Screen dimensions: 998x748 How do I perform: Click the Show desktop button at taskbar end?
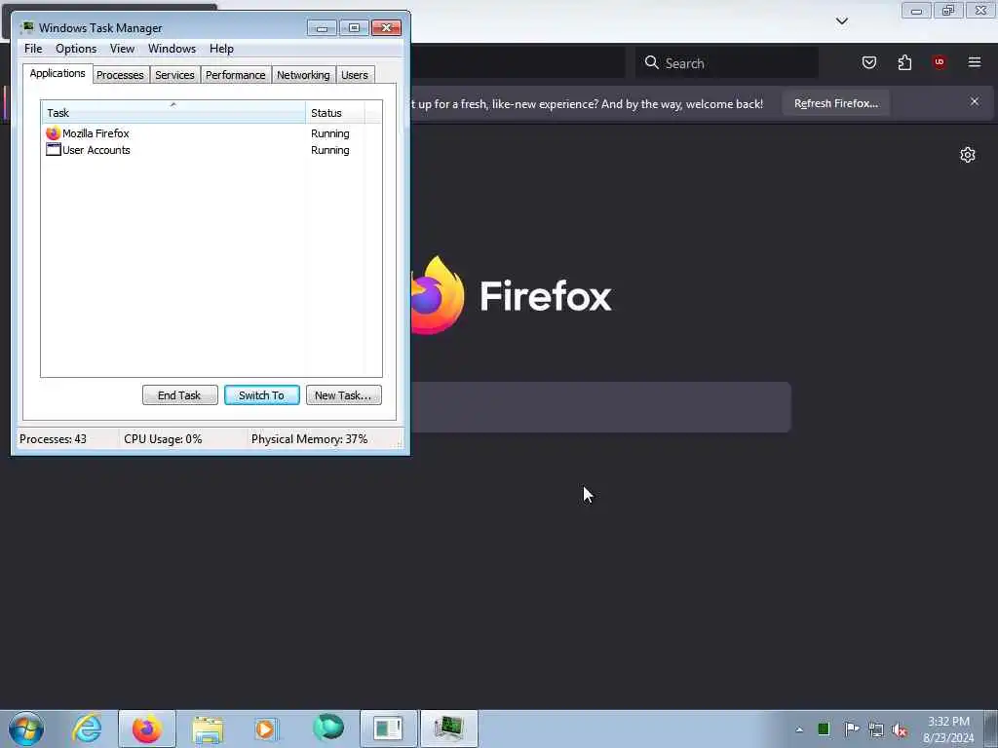pos(990,729)
